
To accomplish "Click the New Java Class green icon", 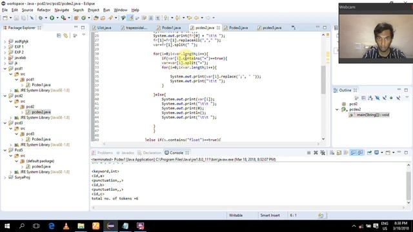I will pos(83,18).
